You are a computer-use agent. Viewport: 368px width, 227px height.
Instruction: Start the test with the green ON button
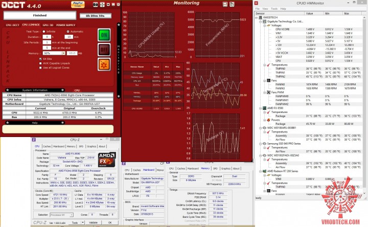[x=104, y=35]
